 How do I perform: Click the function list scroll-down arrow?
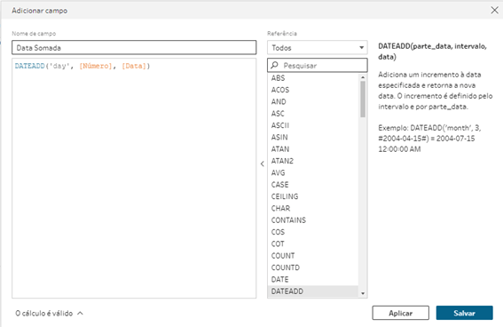(x=363, y=293)
